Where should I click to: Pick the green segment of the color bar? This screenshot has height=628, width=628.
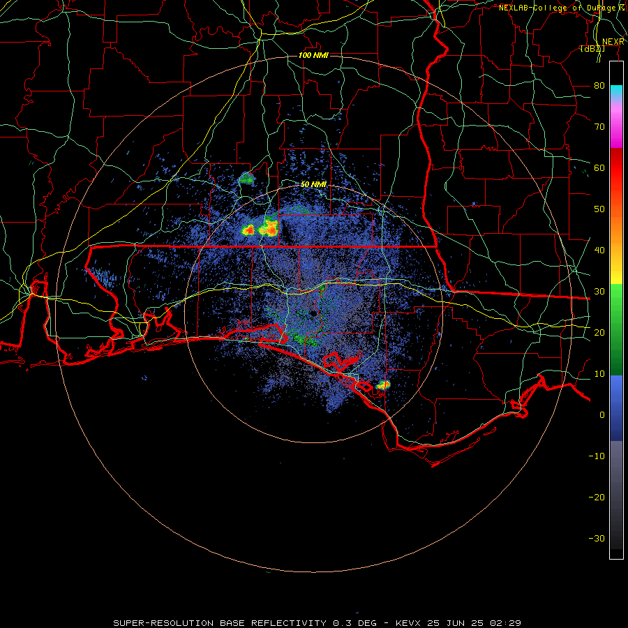tap(616, 329)
